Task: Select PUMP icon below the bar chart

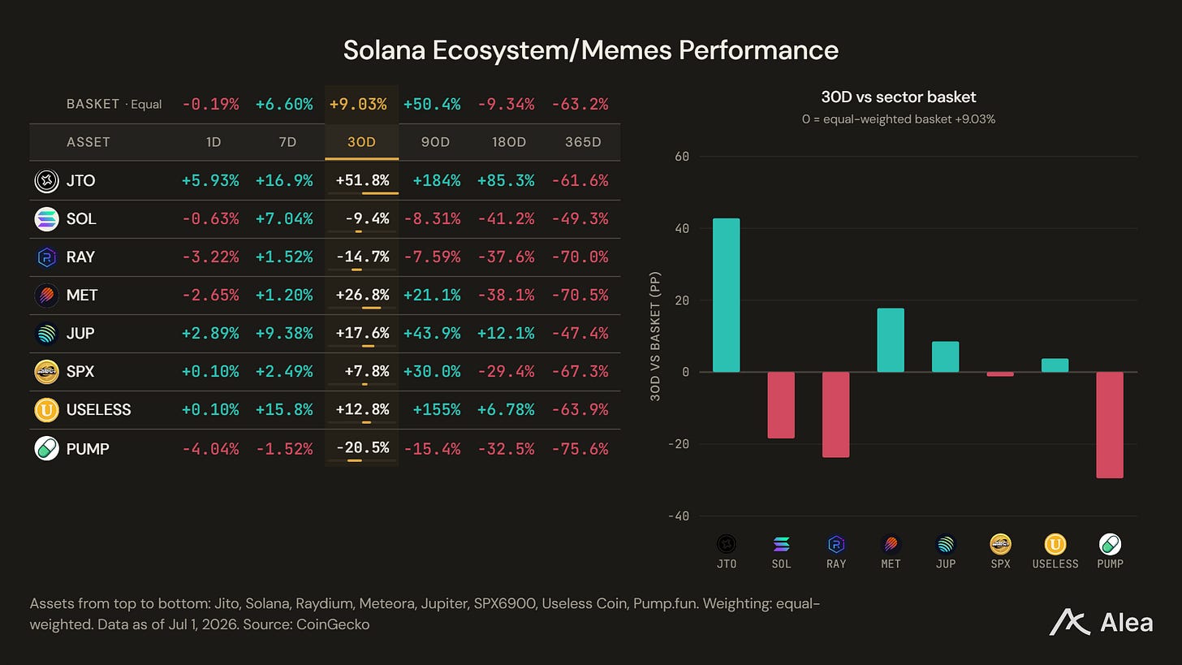Action: click(1110, 544)
